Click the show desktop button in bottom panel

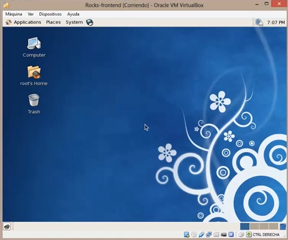click(7, 226)
